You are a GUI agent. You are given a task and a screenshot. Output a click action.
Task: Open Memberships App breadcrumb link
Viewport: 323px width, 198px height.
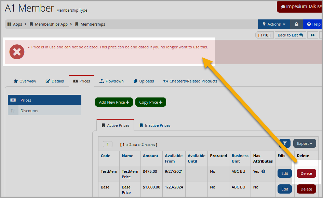click(x=49, y=24)
